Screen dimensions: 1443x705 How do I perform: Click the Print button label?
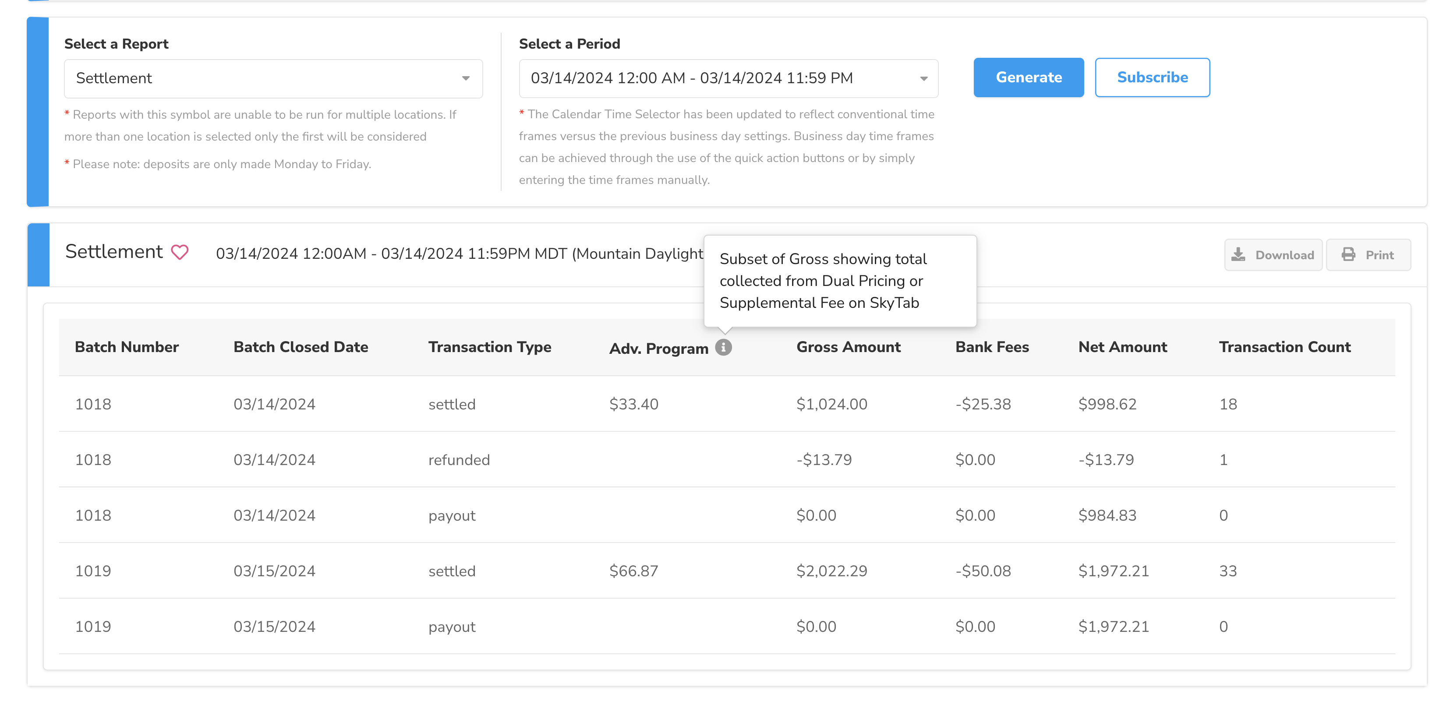click(1379, 255)
